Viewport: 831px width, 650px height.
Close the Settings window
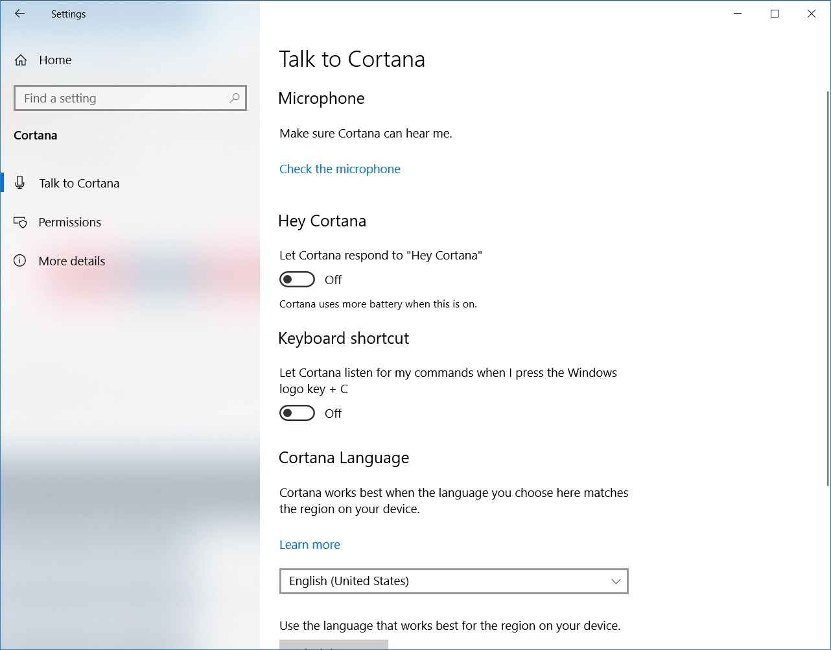tap(811, 14)
